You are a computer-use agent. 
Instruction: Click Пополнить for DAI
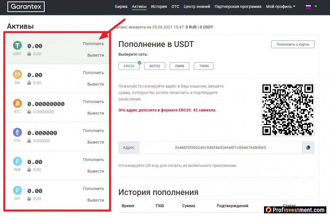point(93,73)
